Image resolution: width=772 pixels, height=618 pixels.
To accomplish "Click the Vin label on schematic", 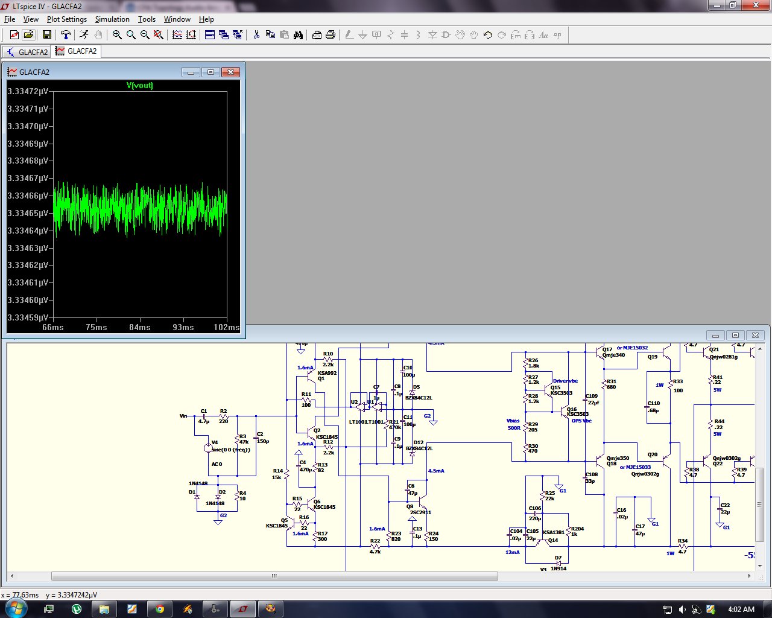I will coord(183,416).
